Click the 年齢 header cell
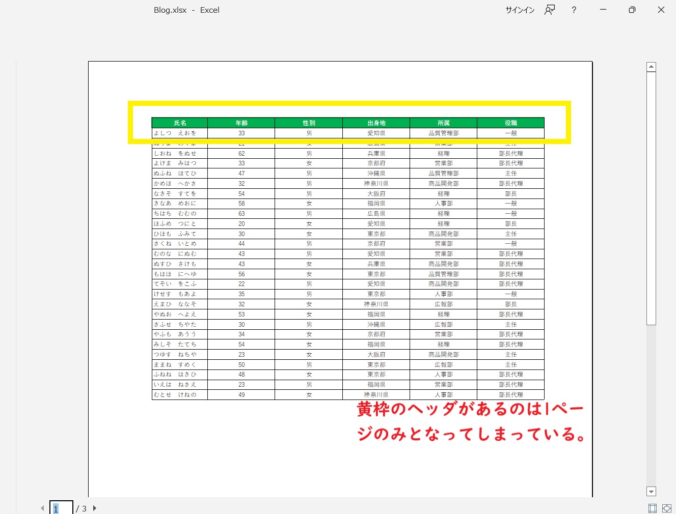Image resolution: width=676 pixels, height=514 pixels. [x=241, y=123]
